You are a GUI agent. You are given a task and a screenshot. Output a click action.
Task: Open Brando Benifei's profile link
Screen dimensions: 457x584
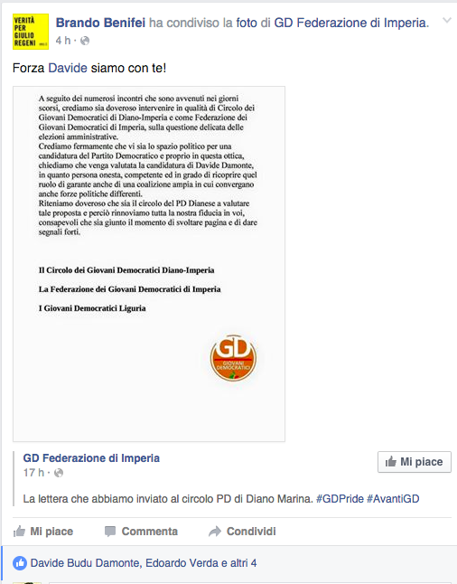point(100,23)
